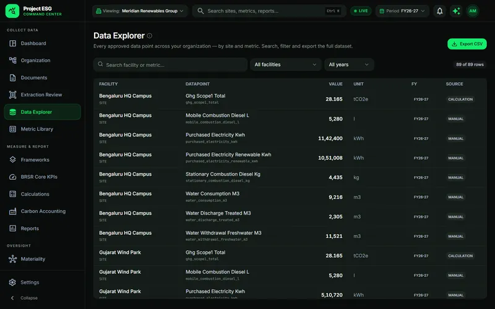Screen dimensions: 495x309
Task: Click the BRSR Core KPIs gauge icon
Action: pyautogui.click(x=12, y=177)
